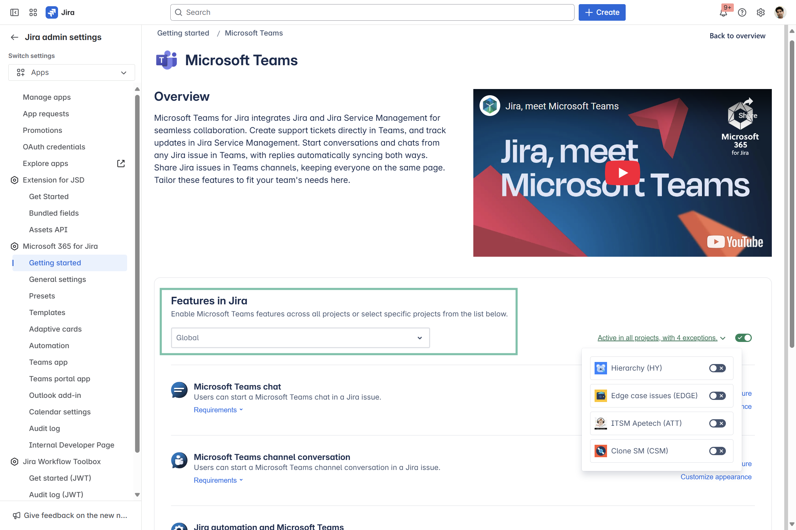Open General settings in the sidebar
The height and width of the screenshot is (530, 796).
[x=57, y=279]
